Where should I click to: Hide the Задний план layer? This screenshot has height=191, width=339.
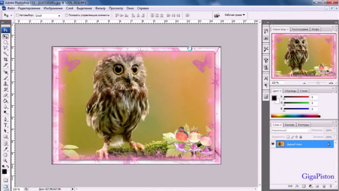coord(273,144)
